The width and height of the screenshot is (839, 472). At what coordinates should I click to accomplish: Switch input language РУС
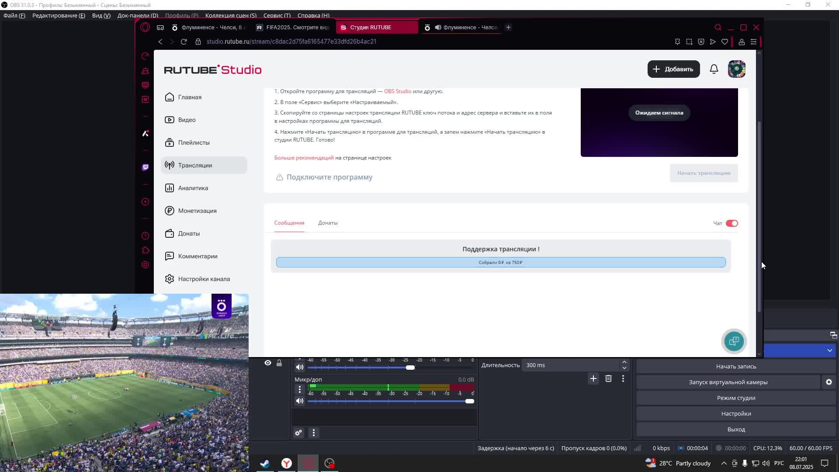779,463
